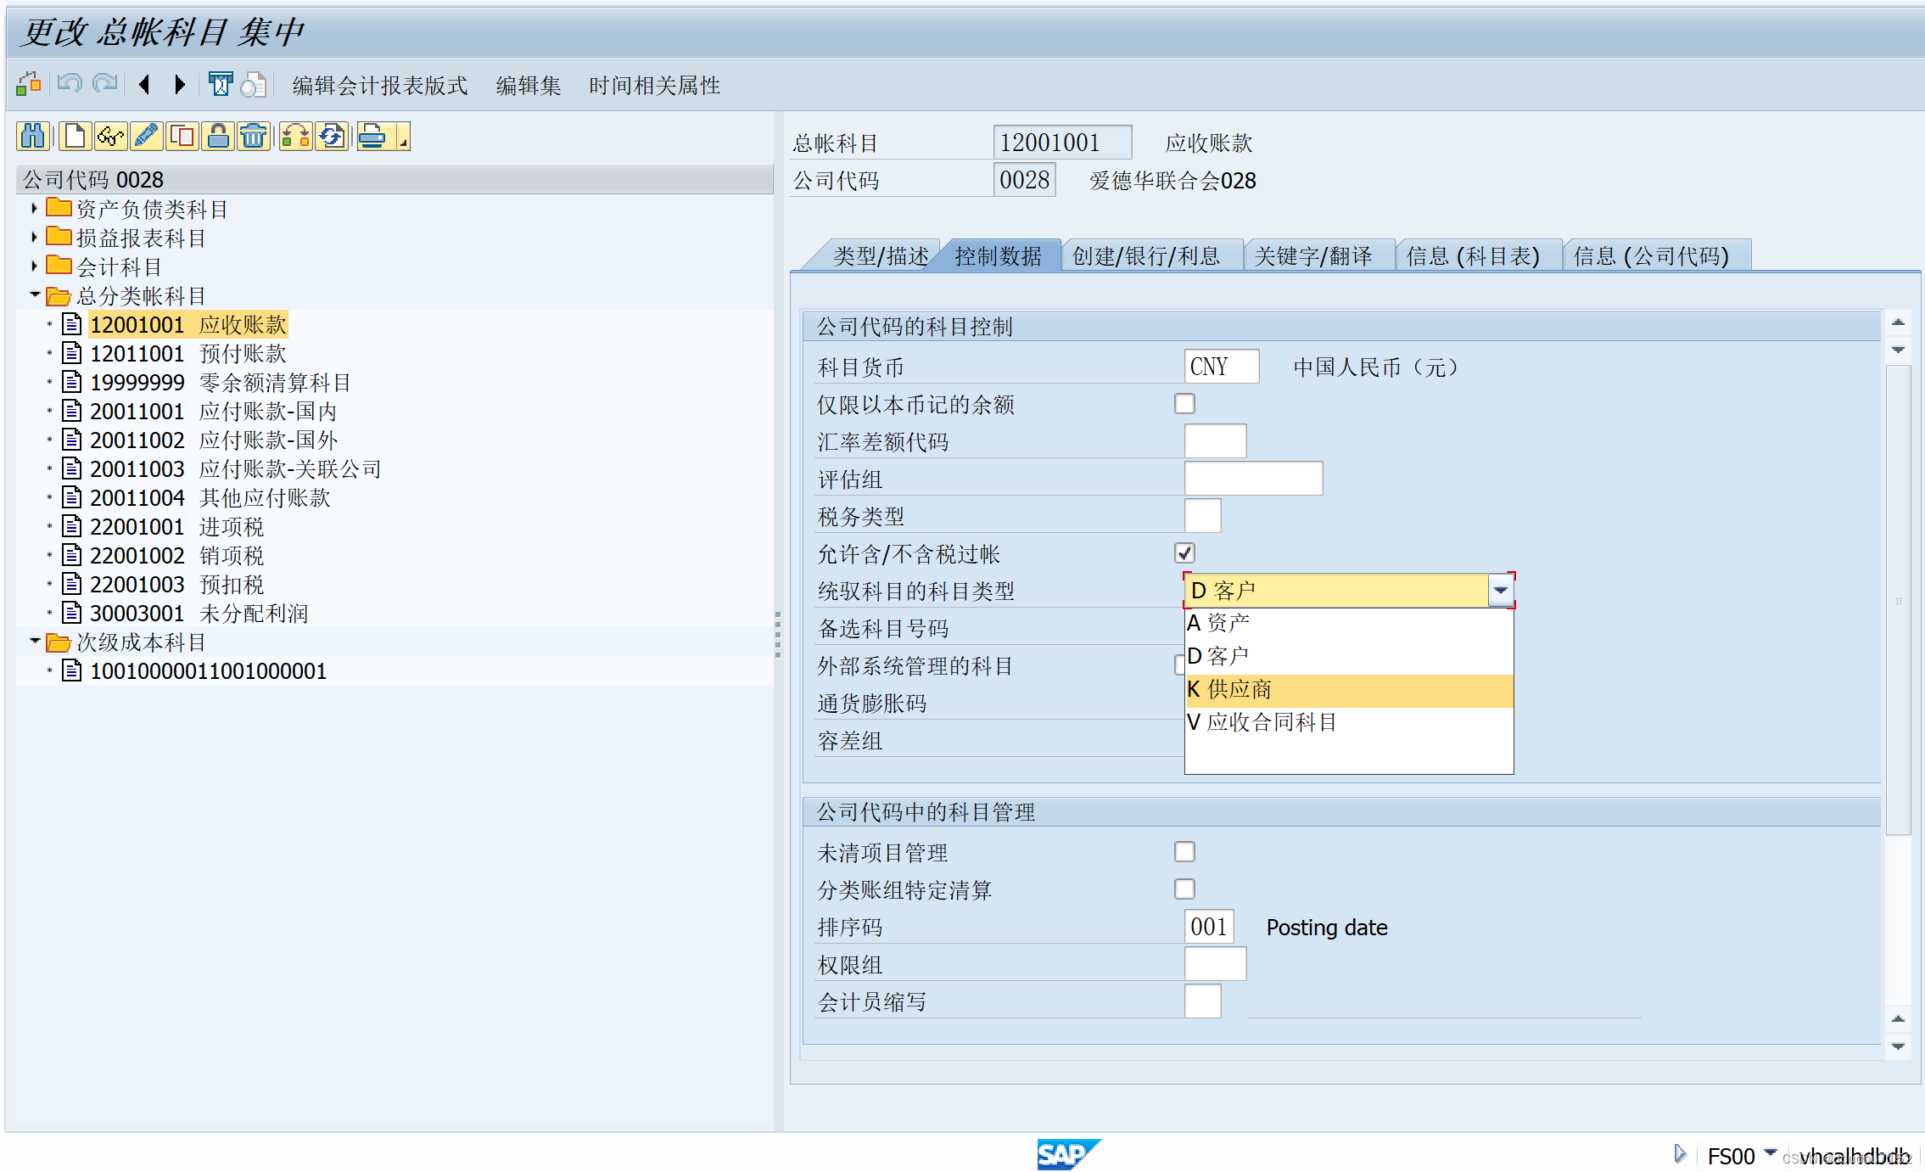Screen dimensions: 1925x1172
Task: Enable the 仅限以本币记的余额 checkbox
Action: pyautogui.click(x=1184, y=403)
